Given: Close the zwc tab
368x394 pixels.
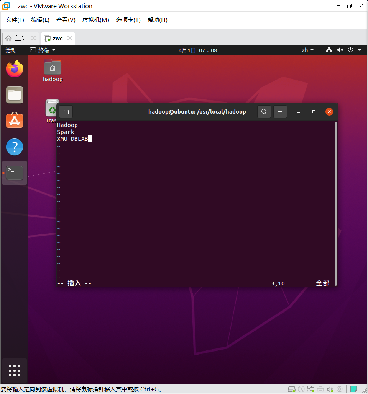Looking at the screenshot, I should tap(69, 38).
